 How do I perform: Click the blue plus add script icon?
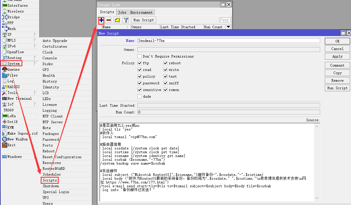[101, 20]
